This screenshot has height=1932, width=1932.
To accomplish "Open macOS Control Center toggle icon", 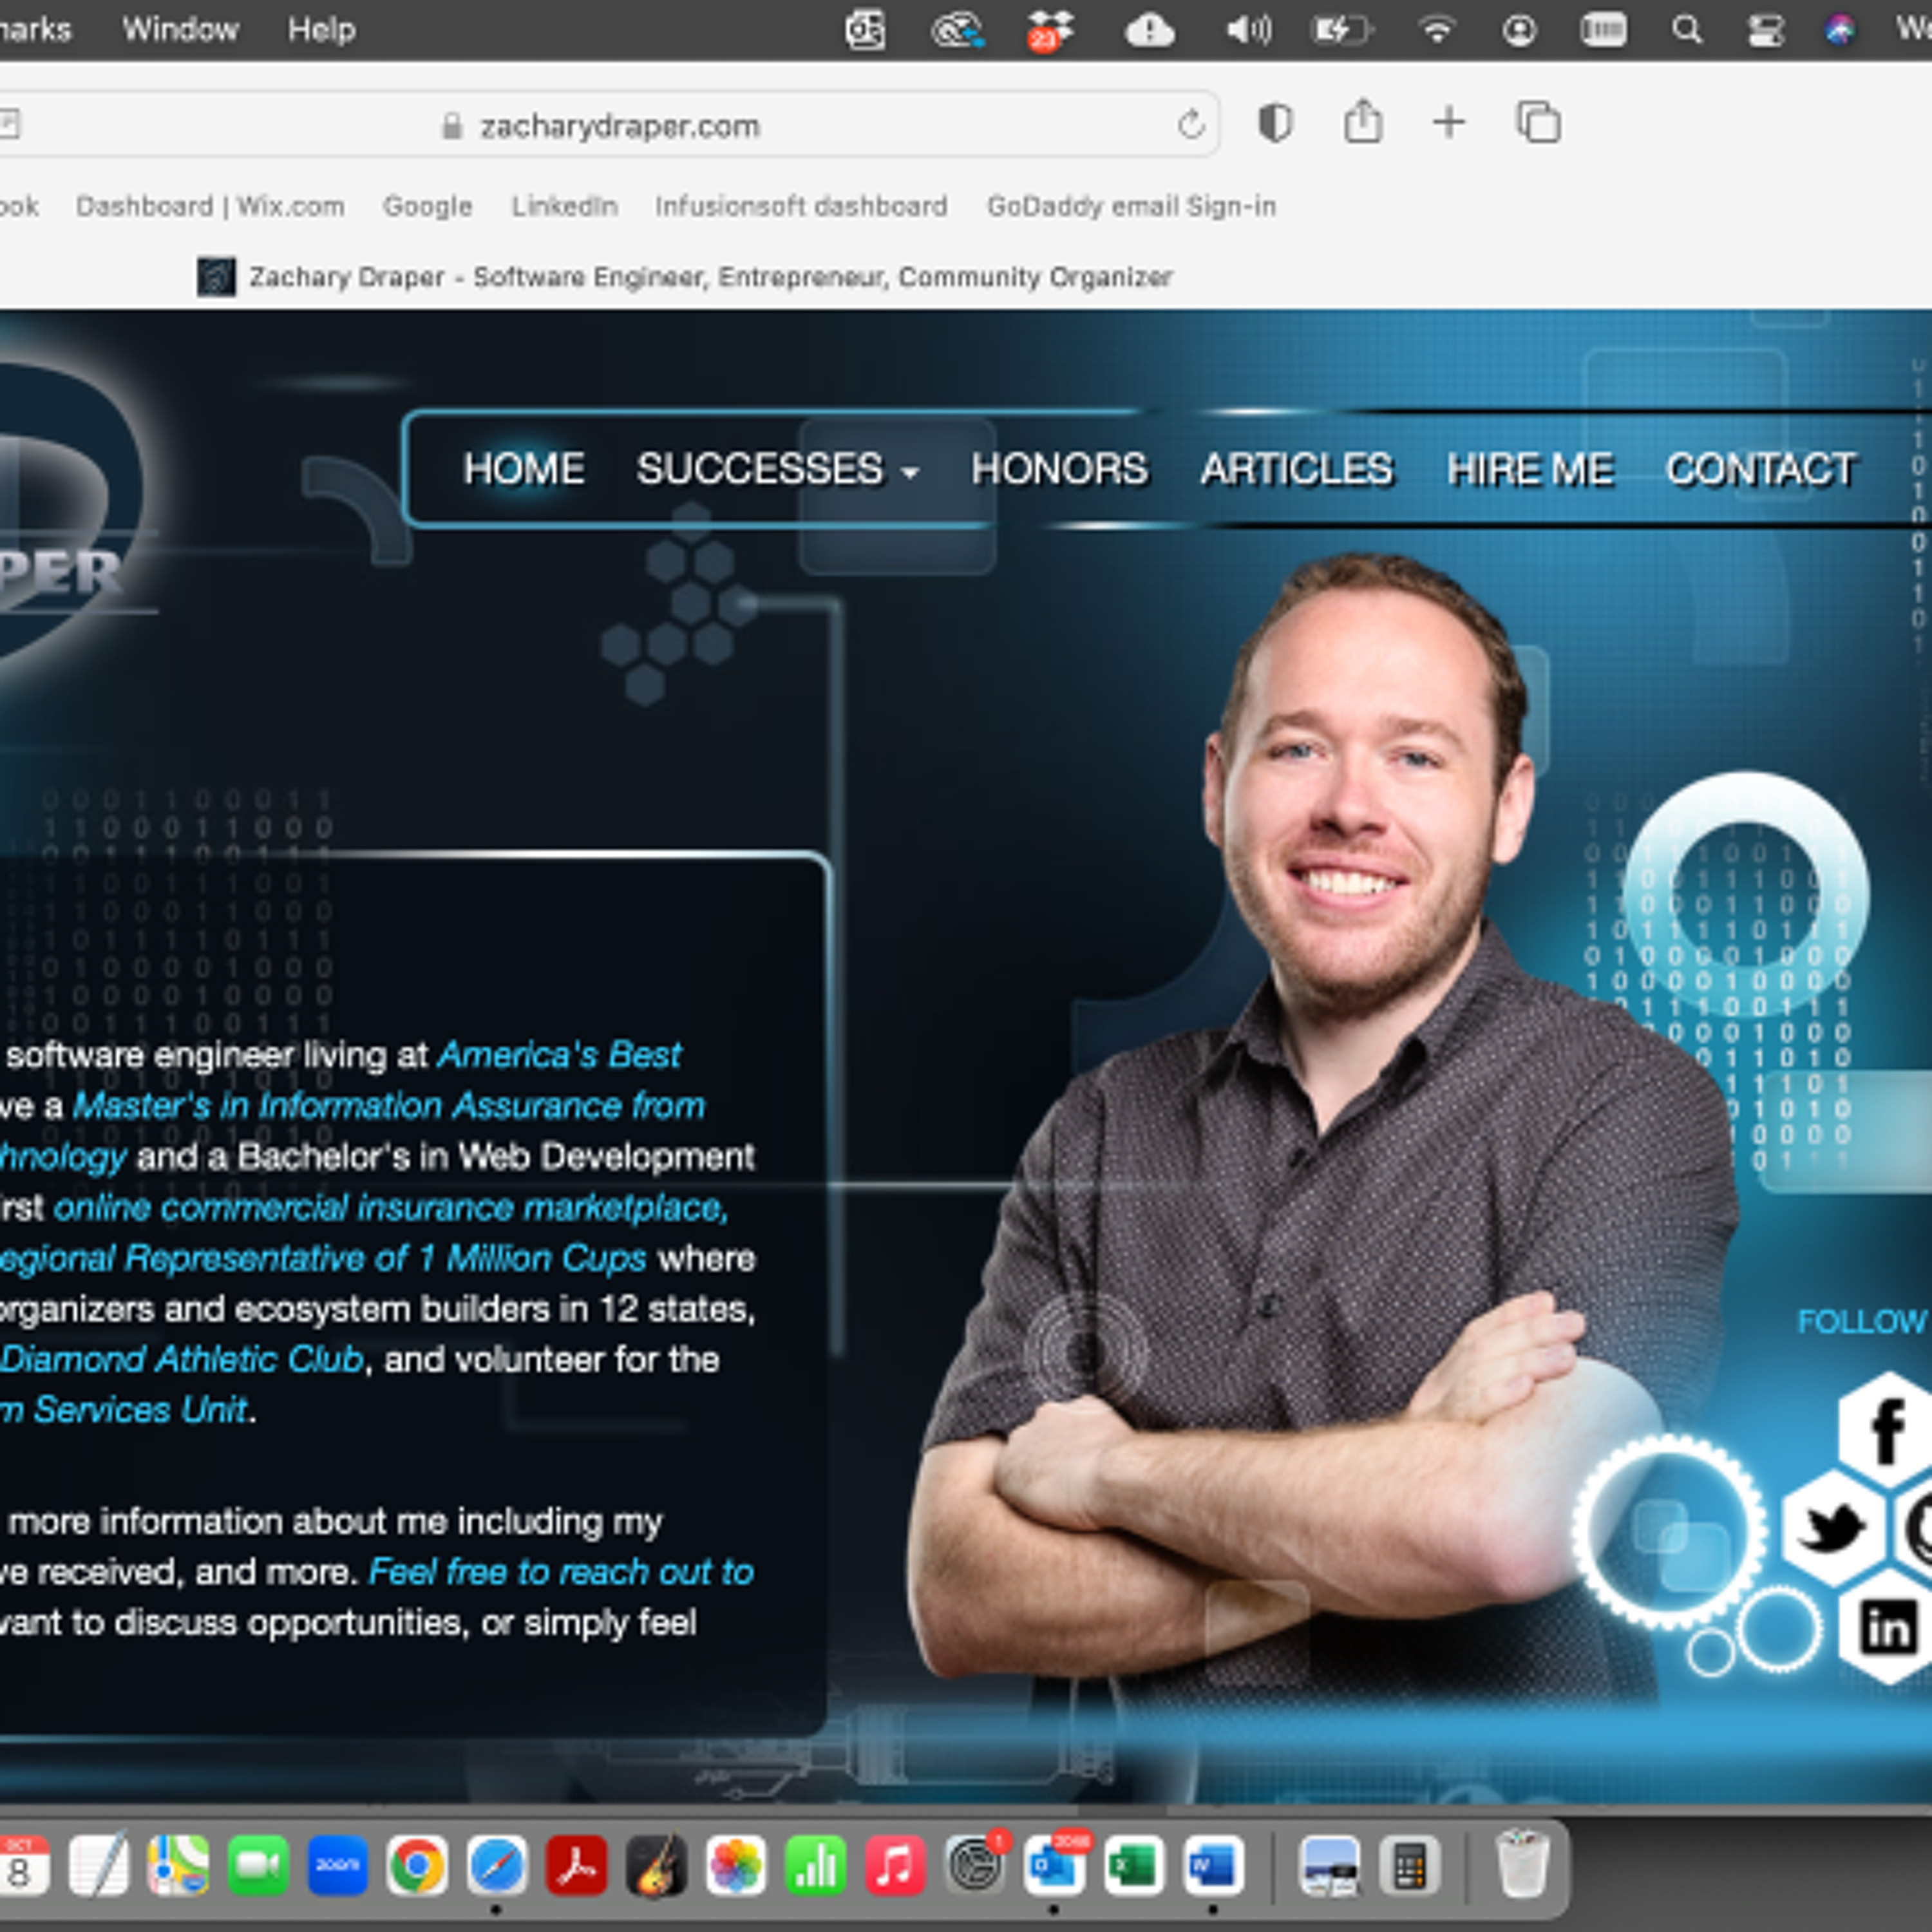I will [x=1765, y=30].
